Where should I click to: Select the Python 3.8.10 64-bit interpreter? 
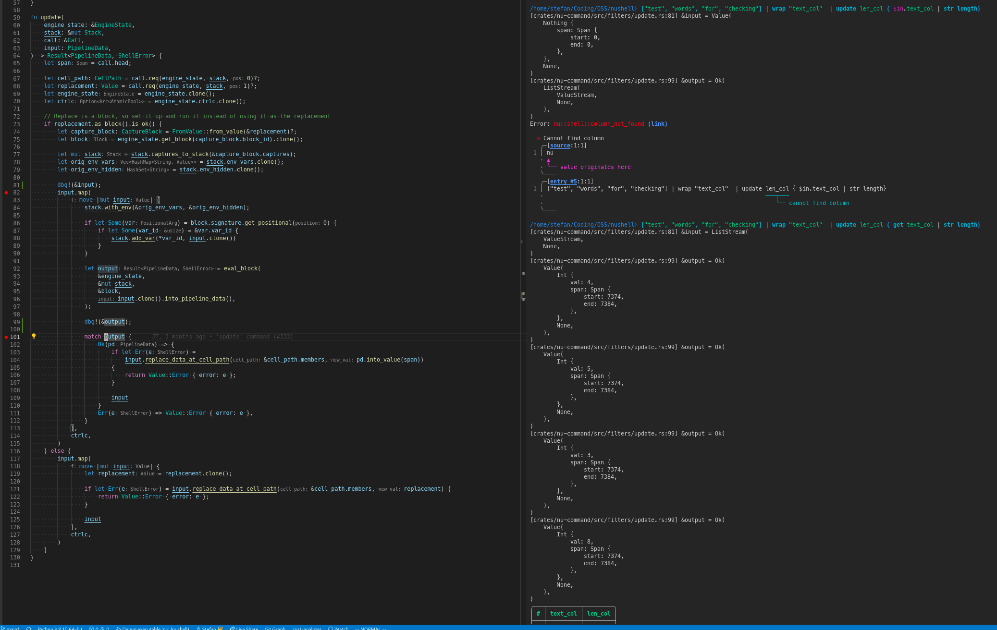(60, 628)
